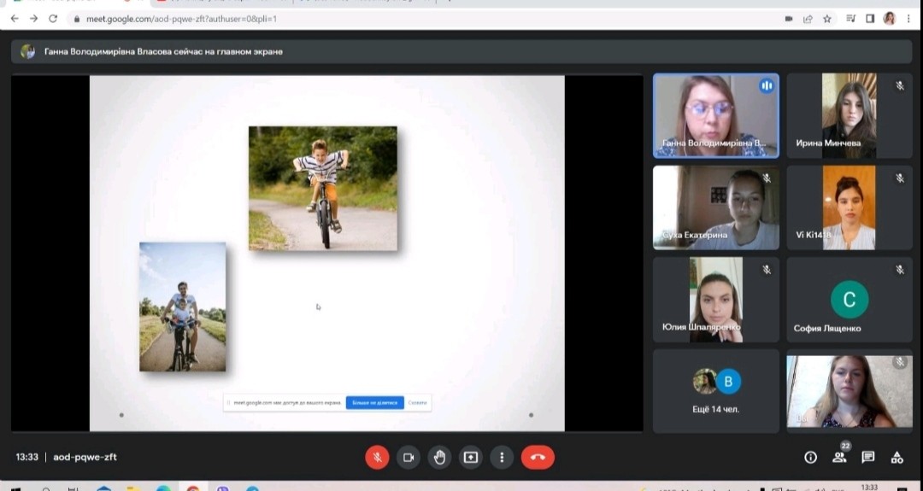The width and height of the screenshot is (923, 491).
Task: Select the Ирина Минчева video tile
Action: [849, 115]
